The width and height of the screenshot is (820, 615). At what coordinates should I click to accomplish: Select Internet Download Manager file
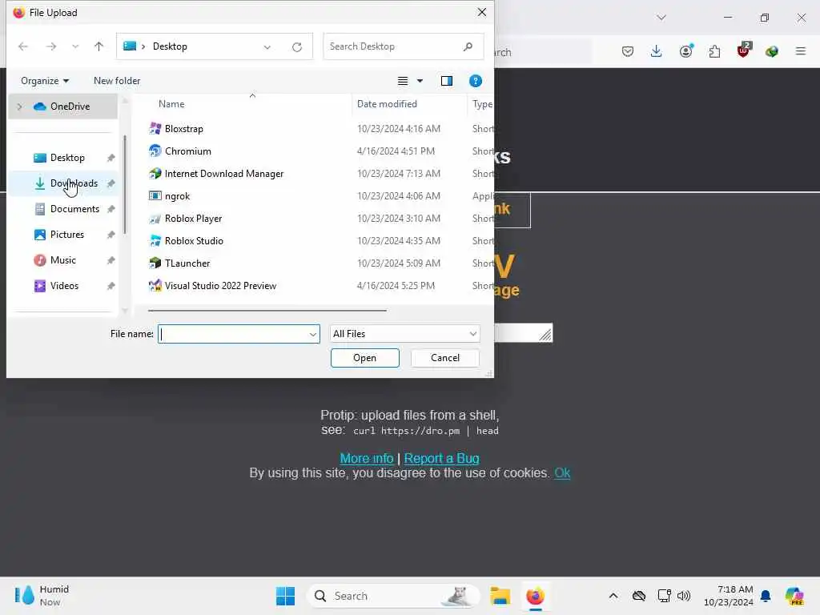pos(224,174)
